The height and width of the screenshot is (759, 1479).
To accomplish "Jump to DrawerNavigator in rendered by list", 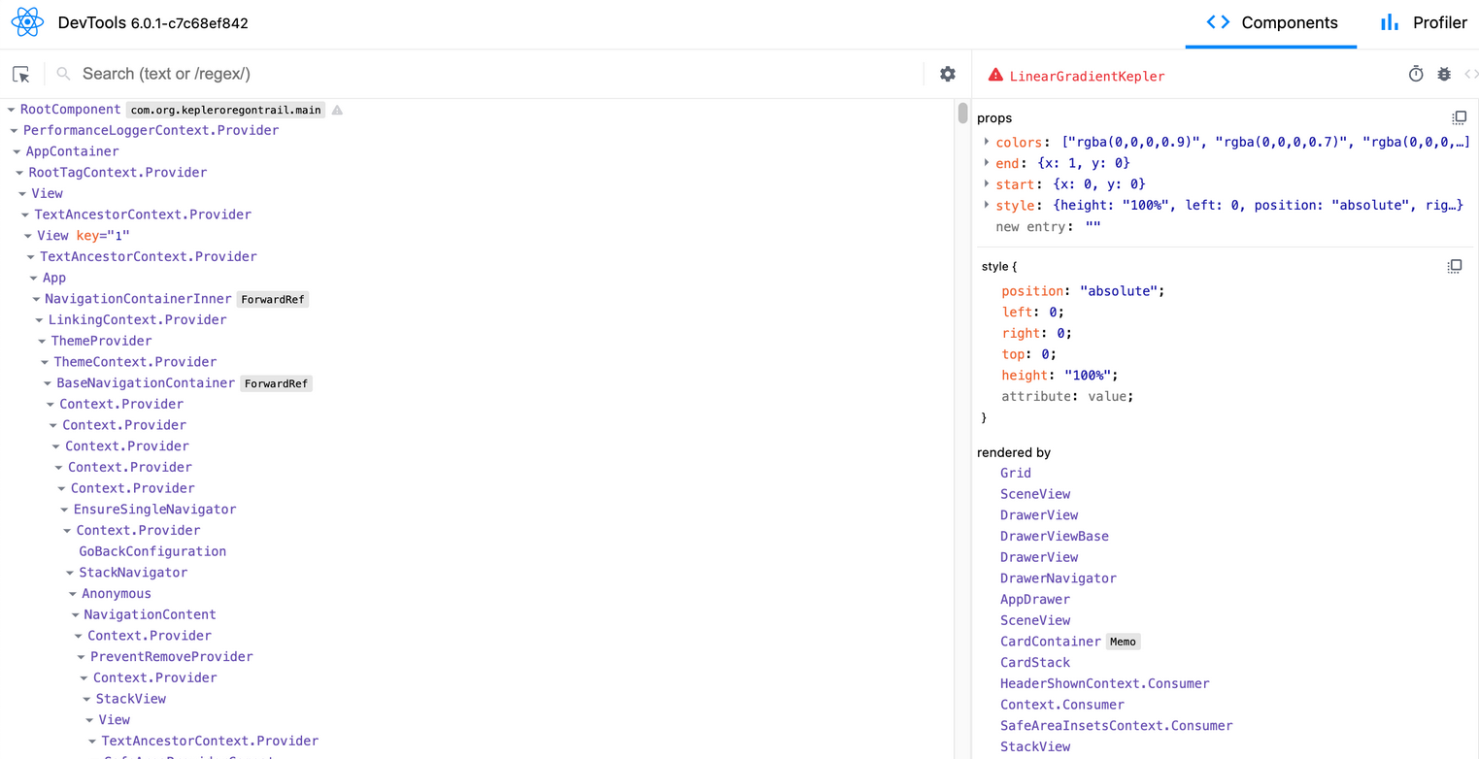I will click(x=1058, y=578).
